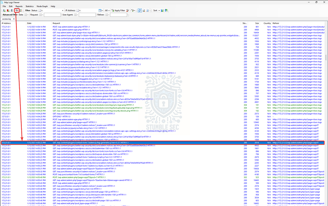
Task: Toggle the Request advanced filter checkbox
Action: click(40, 15)
